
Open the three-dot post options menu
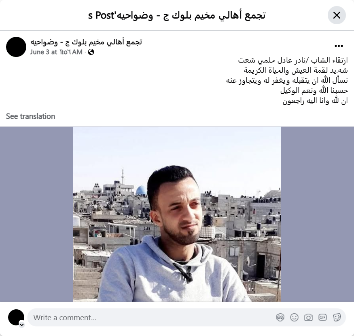tap(339, 46)
